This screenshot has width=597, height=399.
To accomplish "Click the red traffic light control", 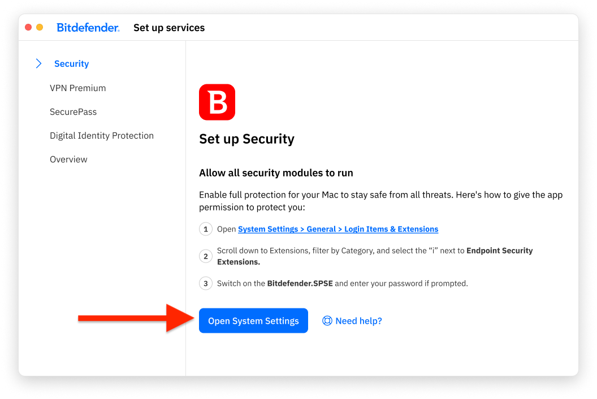I will [x=28, y=27].
